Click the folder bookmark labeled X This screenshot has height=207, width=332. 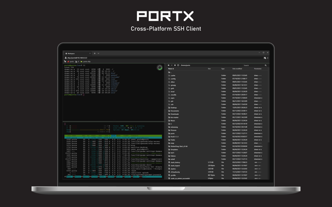pos(77,61)
